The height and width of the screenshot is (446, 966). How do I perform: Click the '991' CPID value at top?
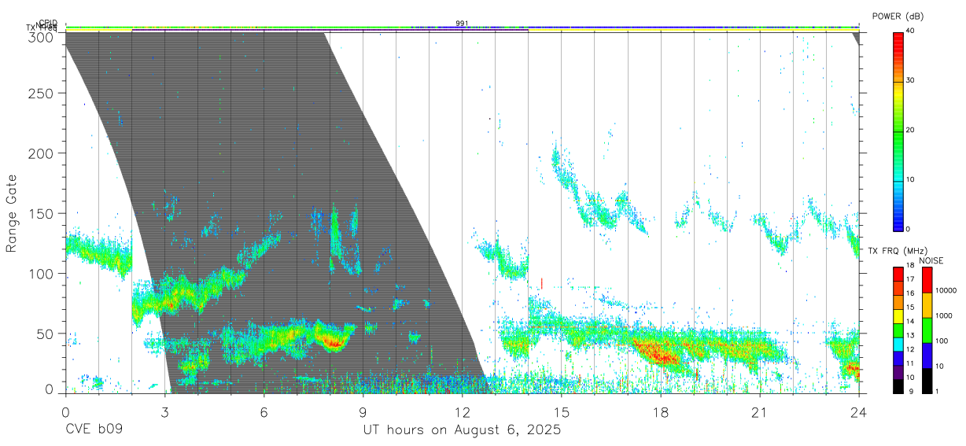coord(462,23)
